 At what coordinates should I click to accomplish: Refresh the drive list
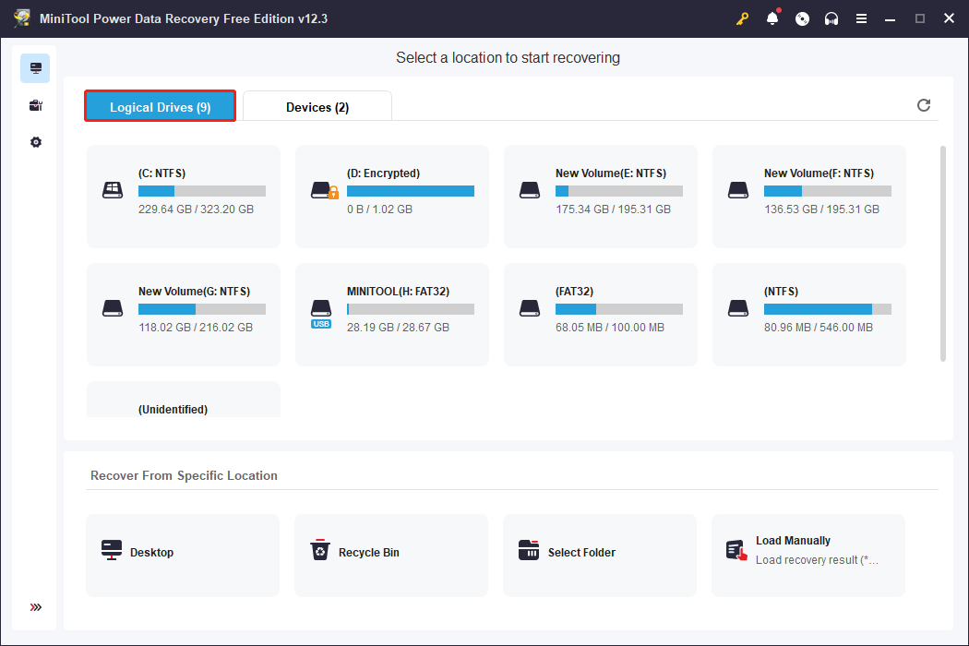coord(923,105)
